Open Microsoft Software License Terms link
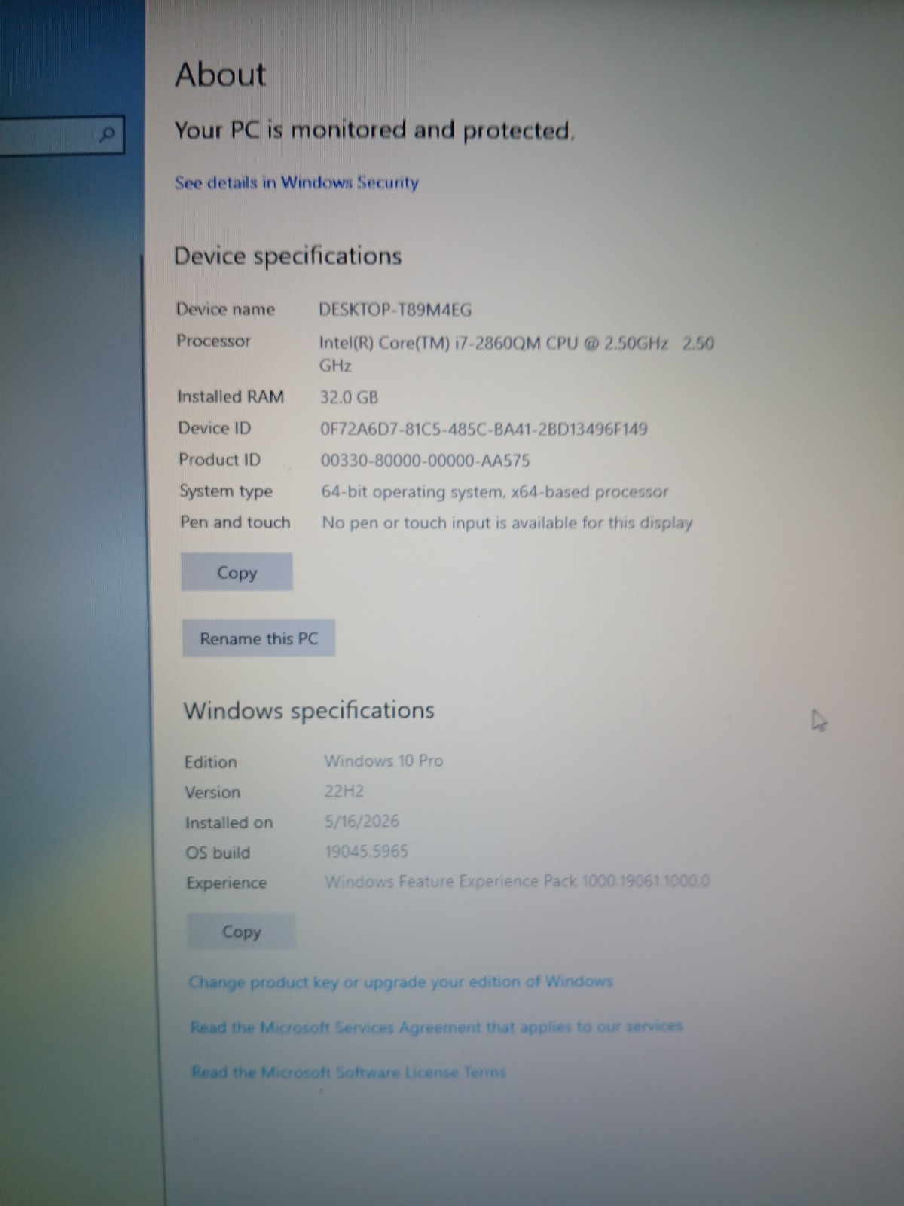Image resolution: width=904 pixels, height=1206 pixels. point(348,1072)
